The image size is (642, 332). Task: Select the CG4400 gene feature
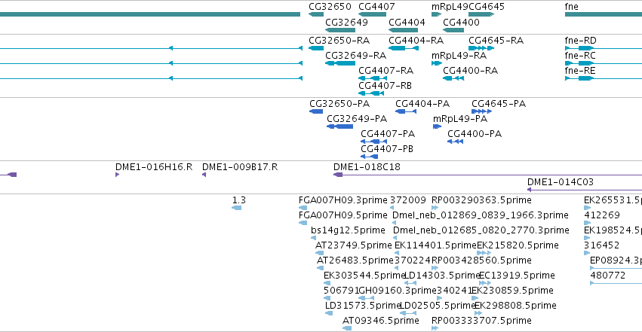[453, 30]
